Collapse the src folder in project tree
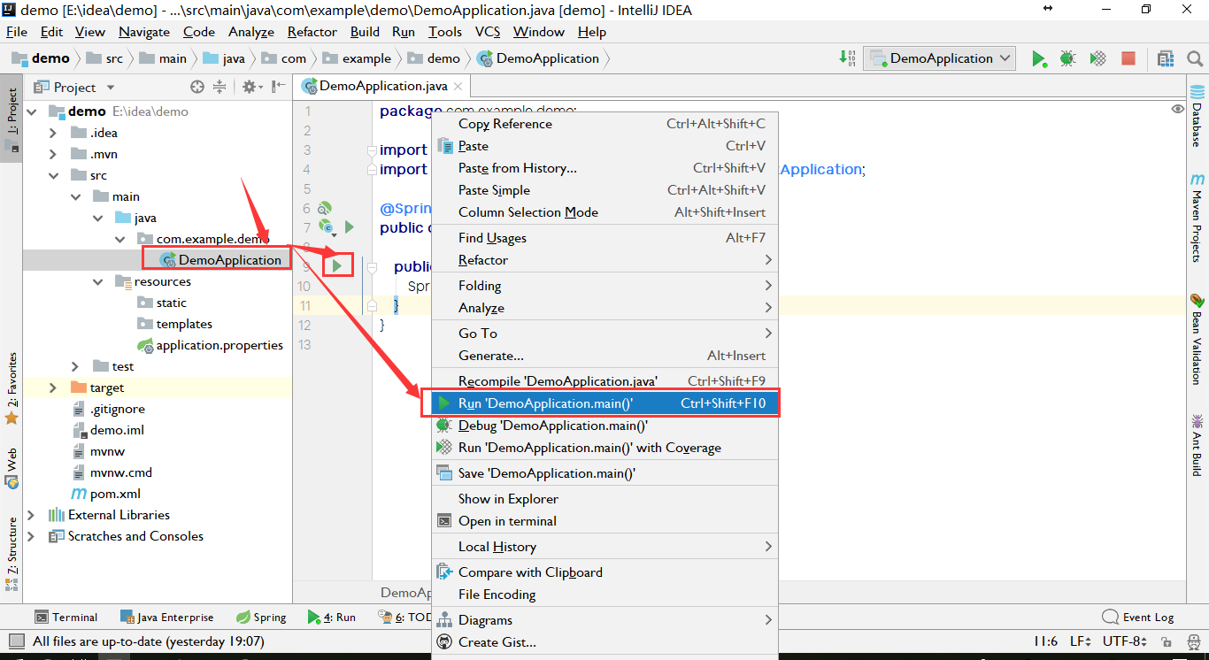The width and height of the screenshot is (1209, 660). (53, 175)
